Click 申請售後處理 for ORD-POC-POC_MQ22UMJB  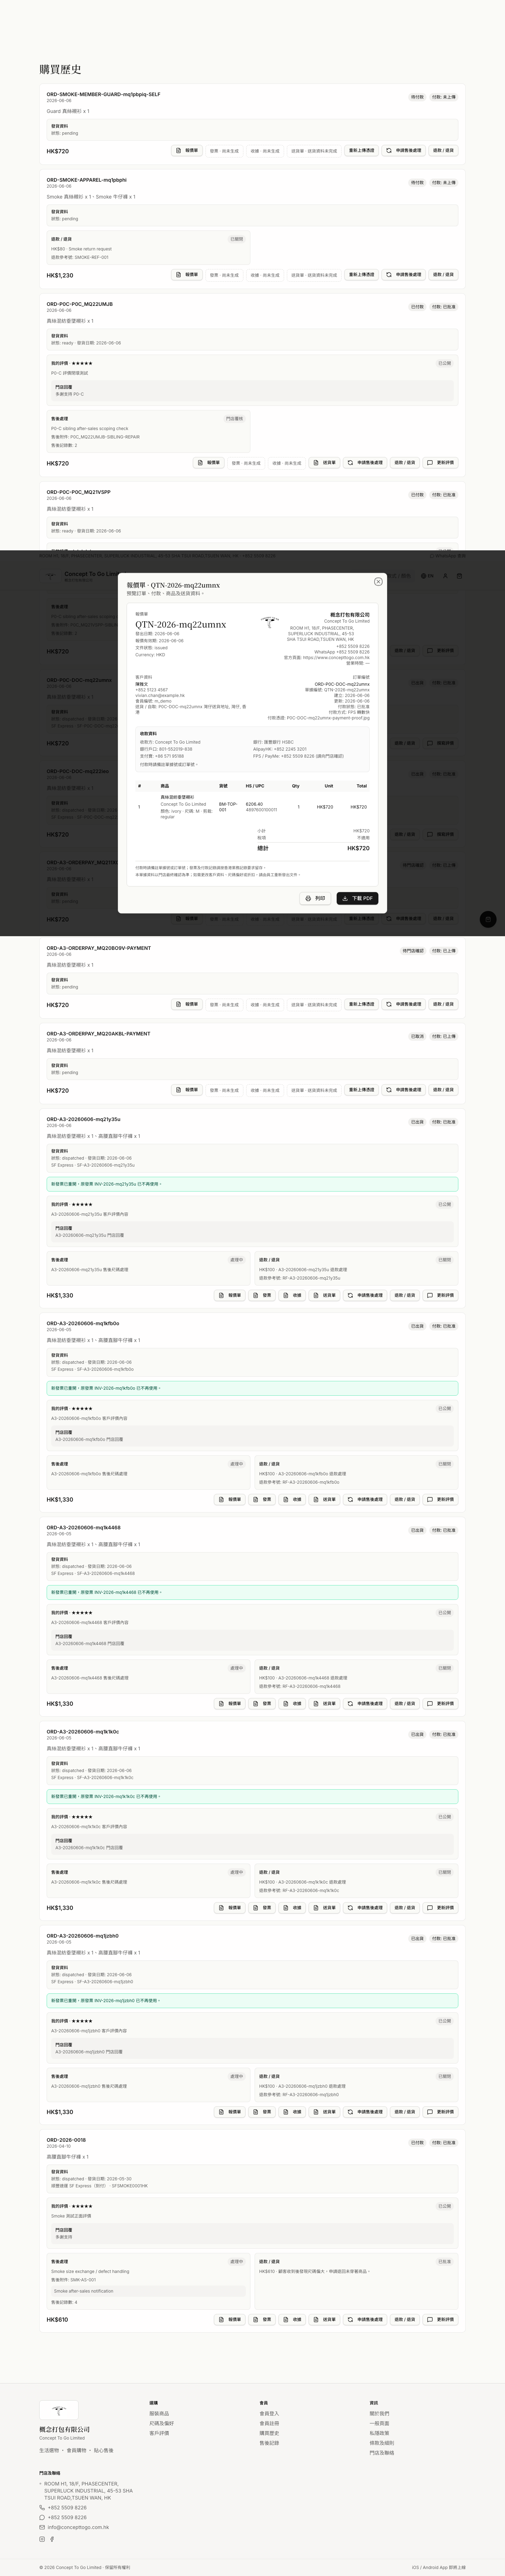pyautogui.click(x=365, y=463)
